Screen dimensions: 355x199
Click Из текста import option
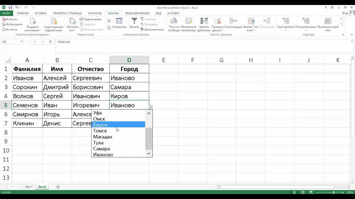[9, 29]
